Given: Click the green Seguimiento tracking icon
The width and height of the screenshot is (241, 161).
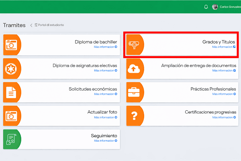Looking at the screenshot, I should click(x=11, y=139).
